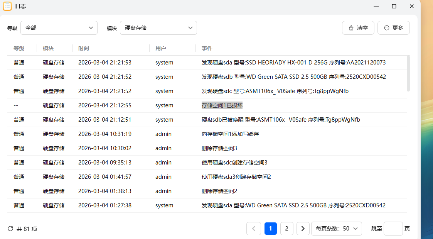Select page 1 button
The width and height of the screenshot is (433, 239).
[x=270, y=229]
